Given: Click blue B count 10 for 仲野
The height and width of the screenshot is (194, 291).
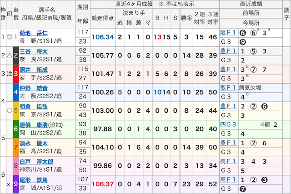Looking at the screenshot, I should [x=157, y=92].
